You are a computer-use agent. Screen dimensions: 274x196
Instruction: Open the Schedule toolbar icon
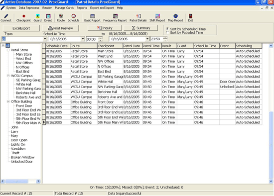[74, 18]
